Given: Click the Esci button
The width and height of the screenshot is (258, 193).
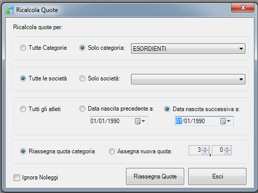Looking at the screenshot, I should (x=217, y=176).
